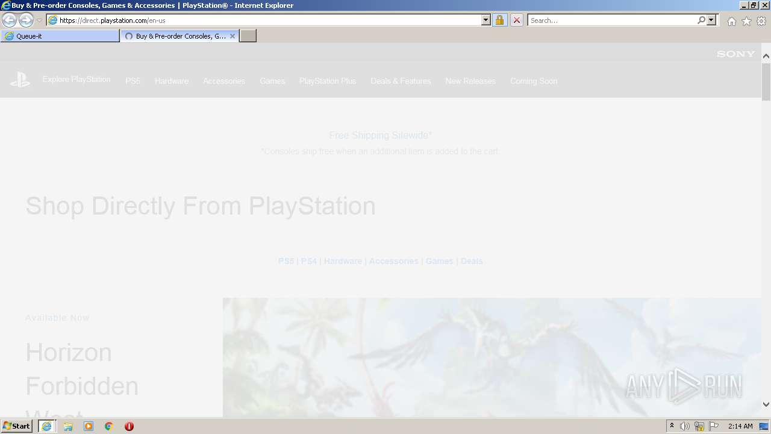Click the magnifier search icon

coord(701,20)
